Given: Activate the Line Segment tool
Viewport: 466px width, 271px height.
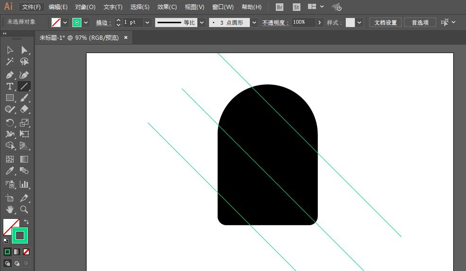Looking at the screenshot, I should coord(24,86).
